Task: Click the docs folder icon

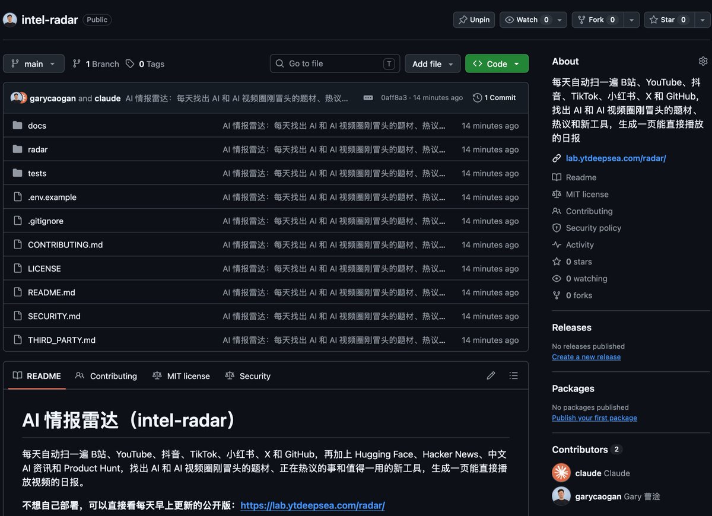Action: click(x=17, y=126)
